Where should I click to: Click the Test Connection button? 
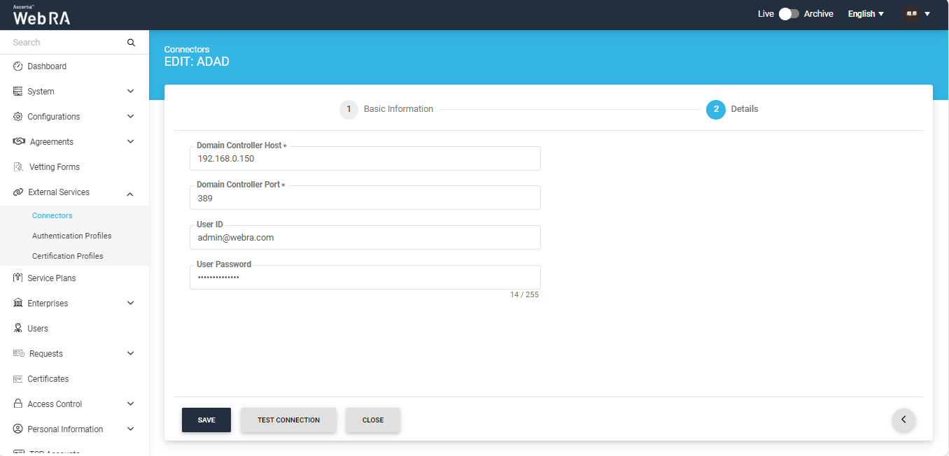[288, 420]
